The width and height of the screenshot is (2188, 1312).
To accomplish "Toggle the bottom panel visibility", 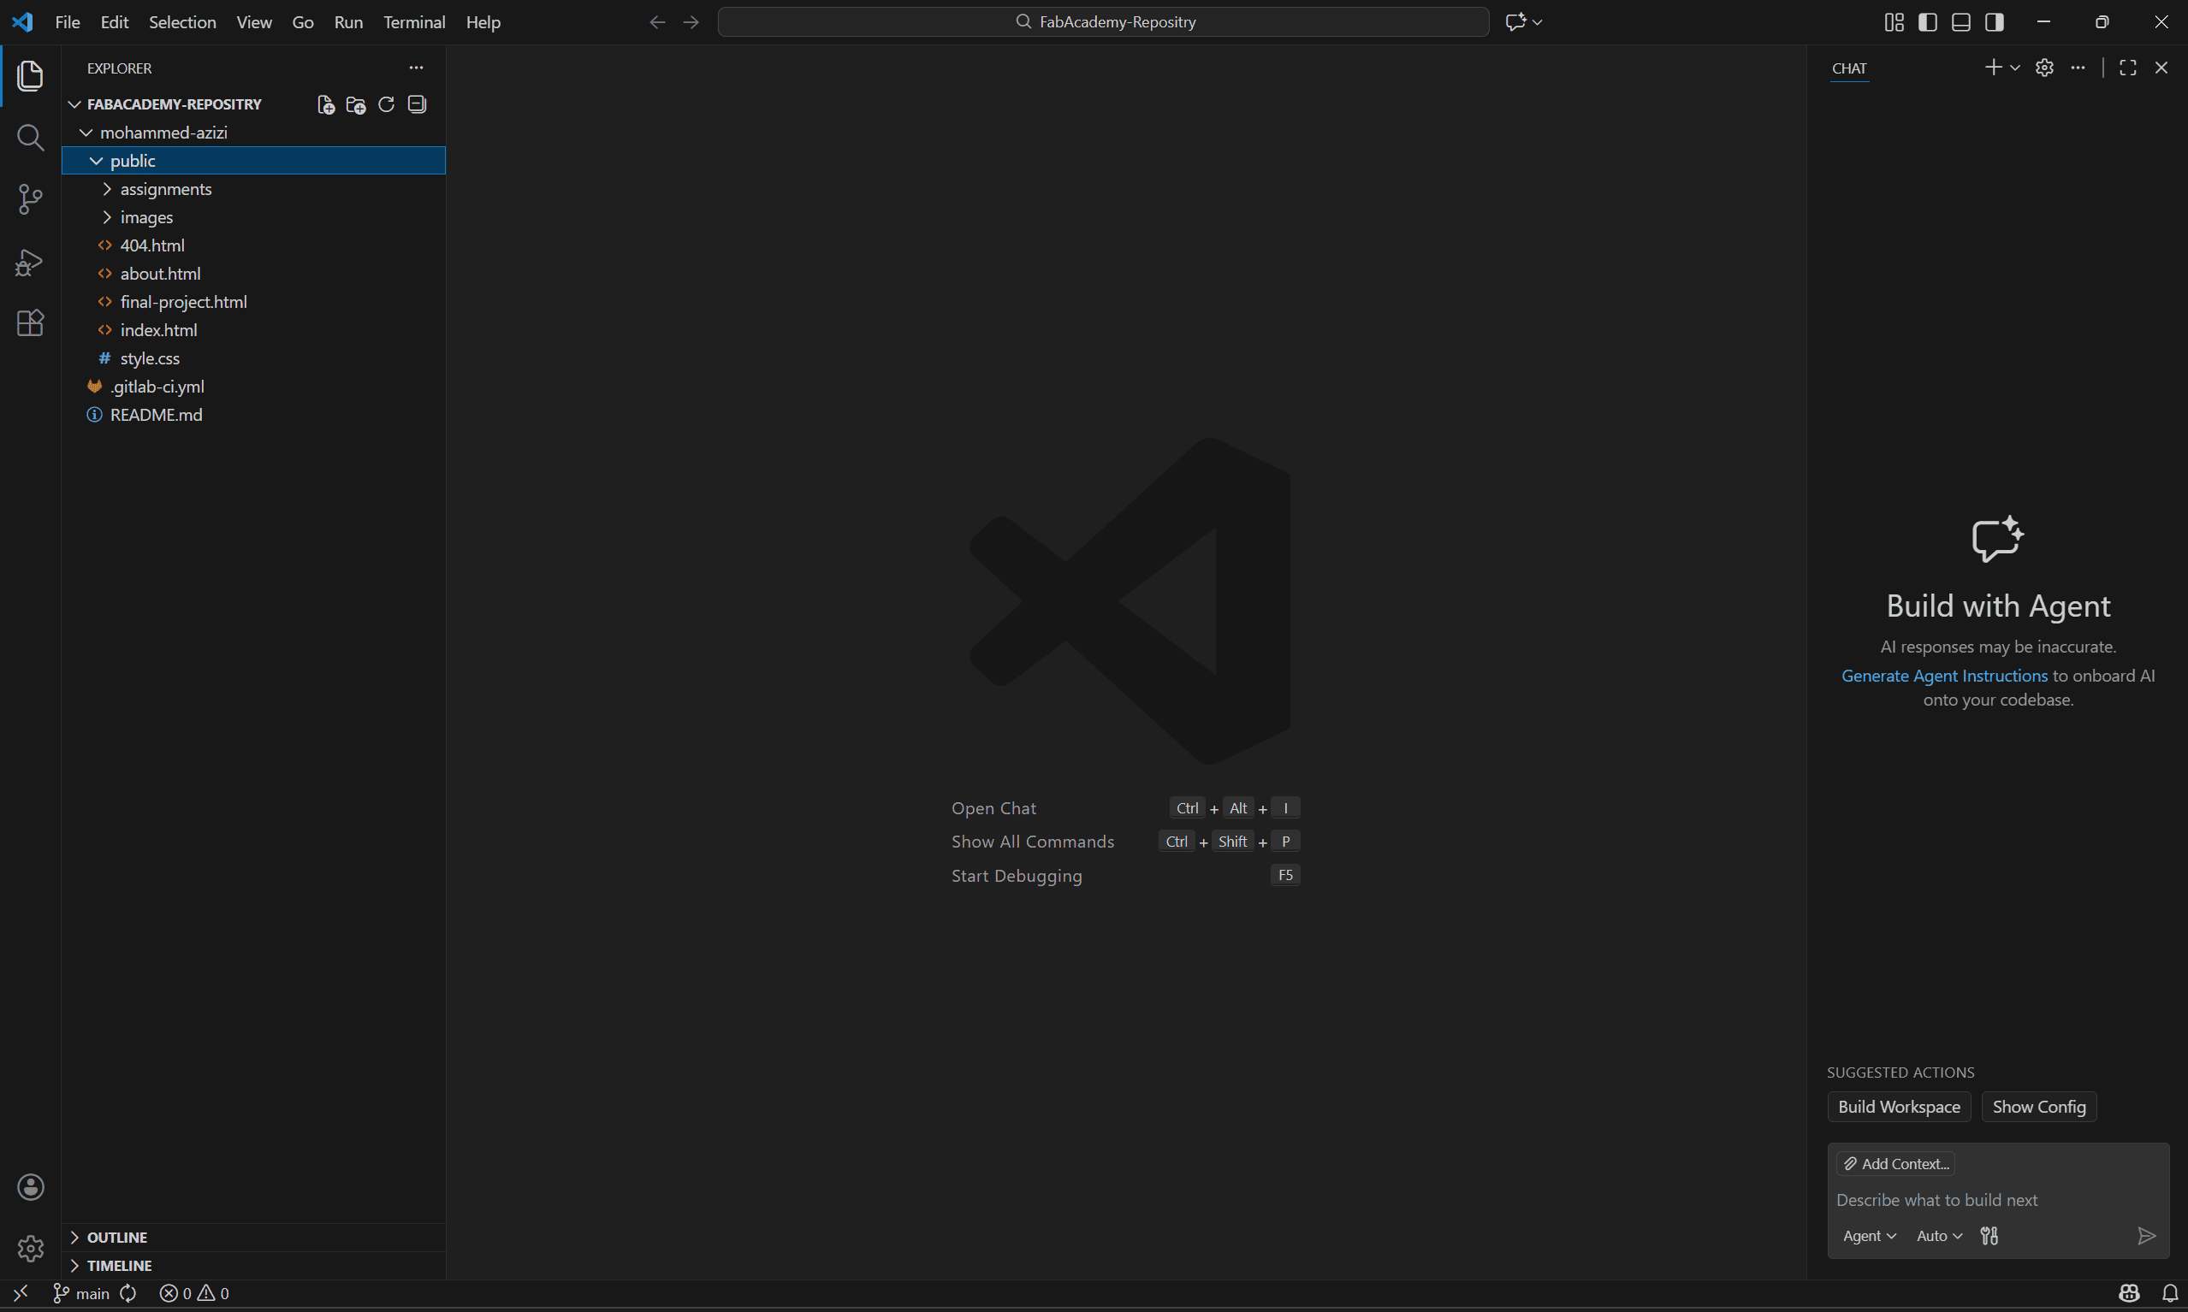I will [x=1960, y=21].
